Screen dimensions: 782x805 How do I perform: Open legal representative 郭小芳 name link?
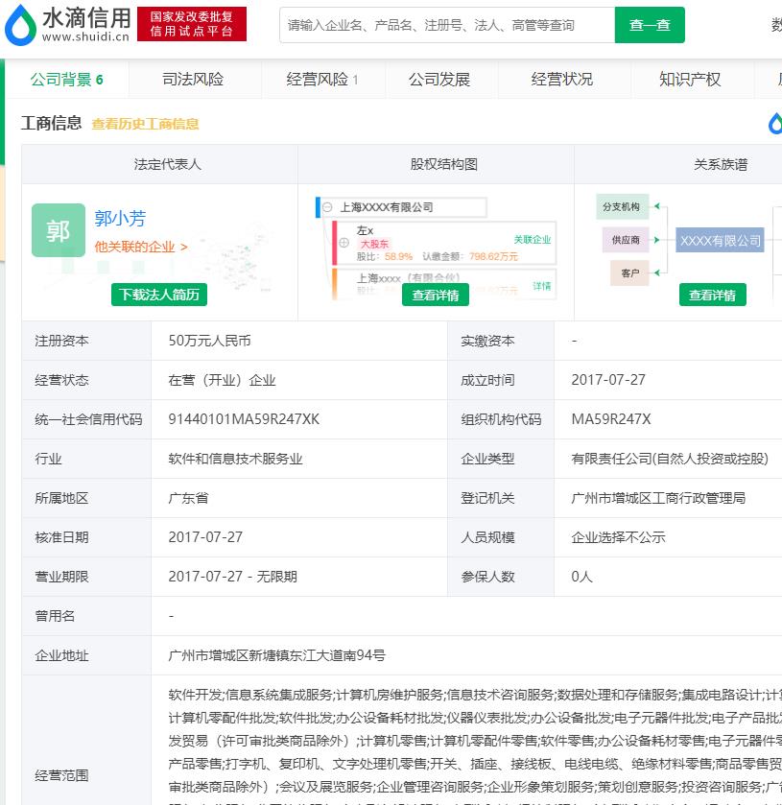pos(120,219)
